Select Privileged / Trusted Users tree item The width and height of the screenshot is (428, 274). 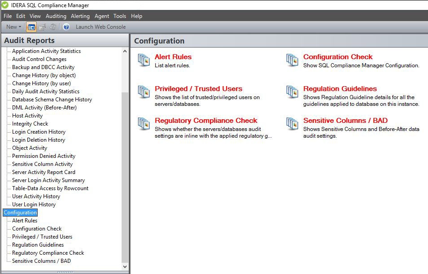coord(42,237)
